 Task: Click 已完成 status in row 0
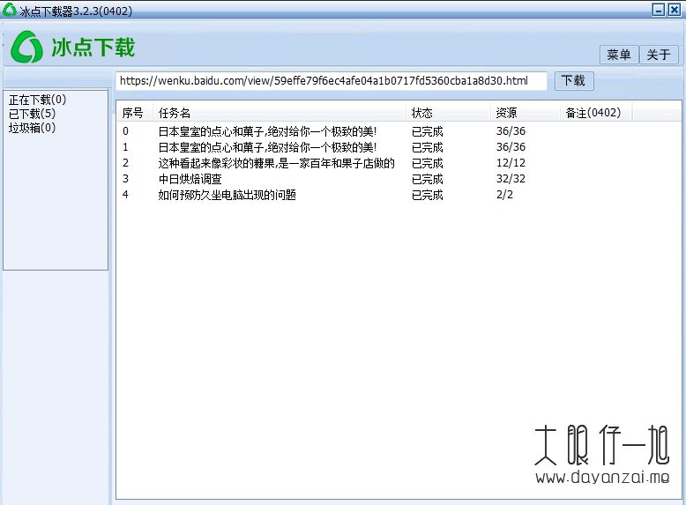coord(427,131)
